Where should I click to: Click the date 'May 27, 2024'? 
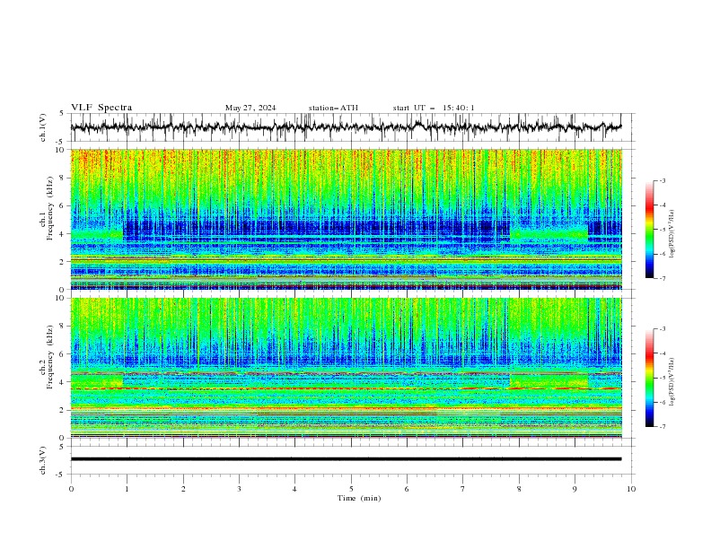pos(250,108)
